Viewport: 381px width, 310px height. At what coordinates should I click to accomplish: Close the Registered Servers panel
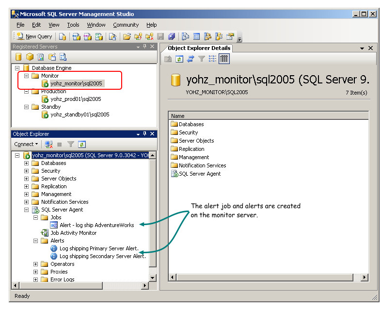tap(152, 46)
